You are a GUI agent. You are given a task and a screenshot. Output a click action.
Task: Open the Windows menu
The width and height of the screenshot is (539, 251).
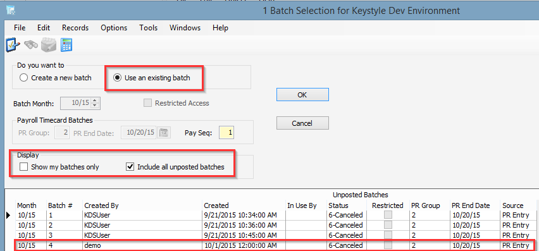pos(185,28)
